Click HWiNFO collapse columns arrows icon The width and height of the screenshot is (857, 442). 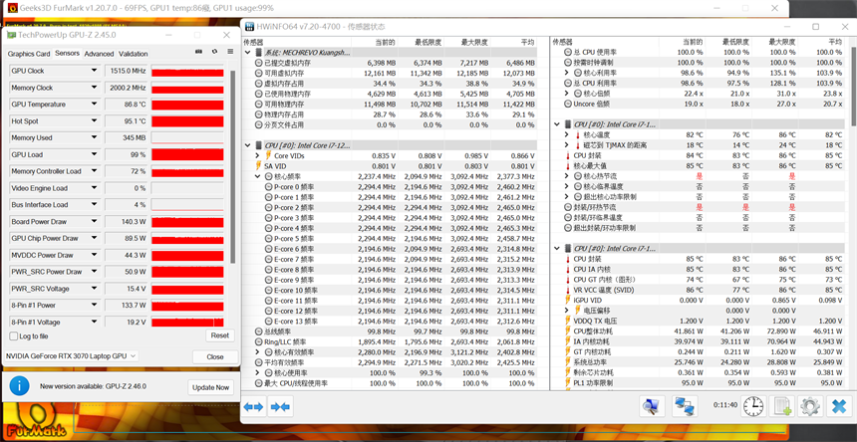tap(280, 407)
